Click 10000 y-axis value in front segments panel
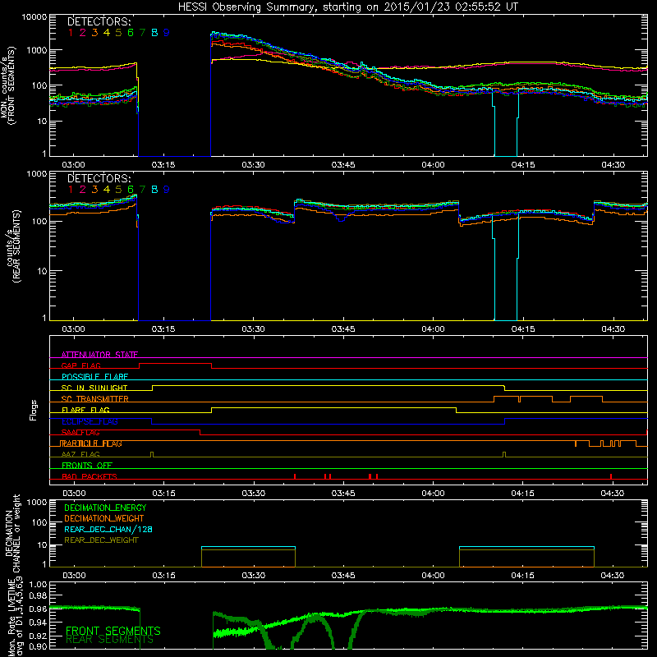Screen dimensions: 657x657 click(34, 17)
